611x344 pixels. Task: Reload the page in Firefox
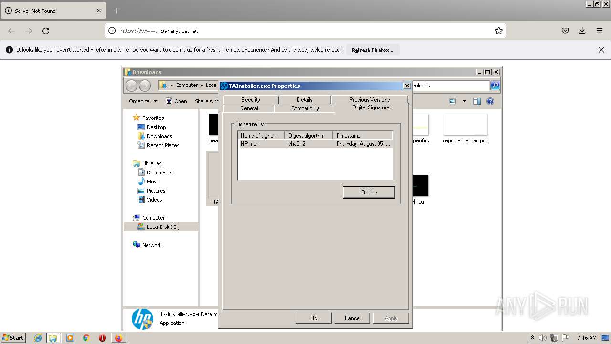coord(46,31)
